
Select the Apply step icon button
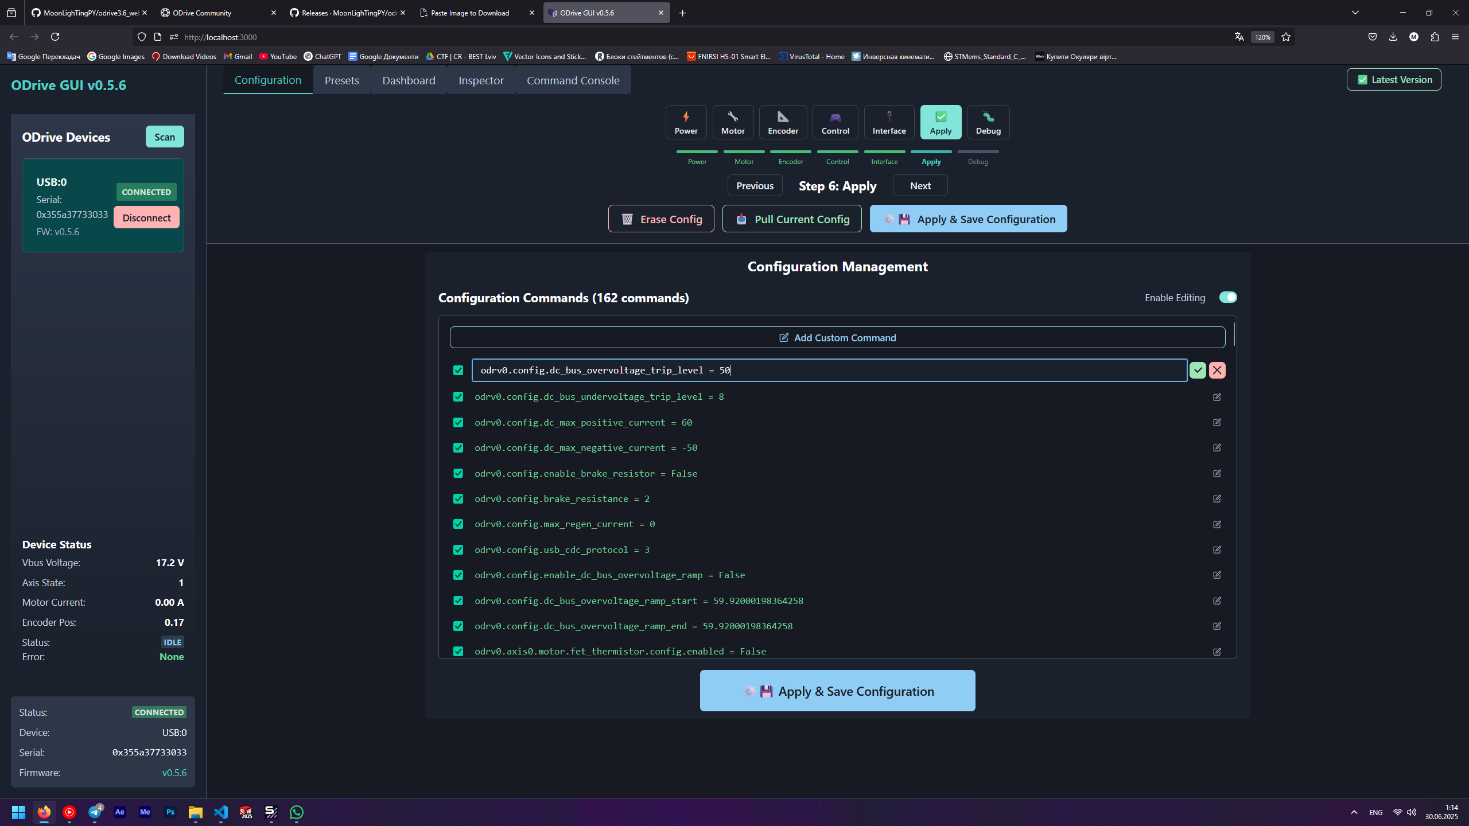tap(941, 122)
